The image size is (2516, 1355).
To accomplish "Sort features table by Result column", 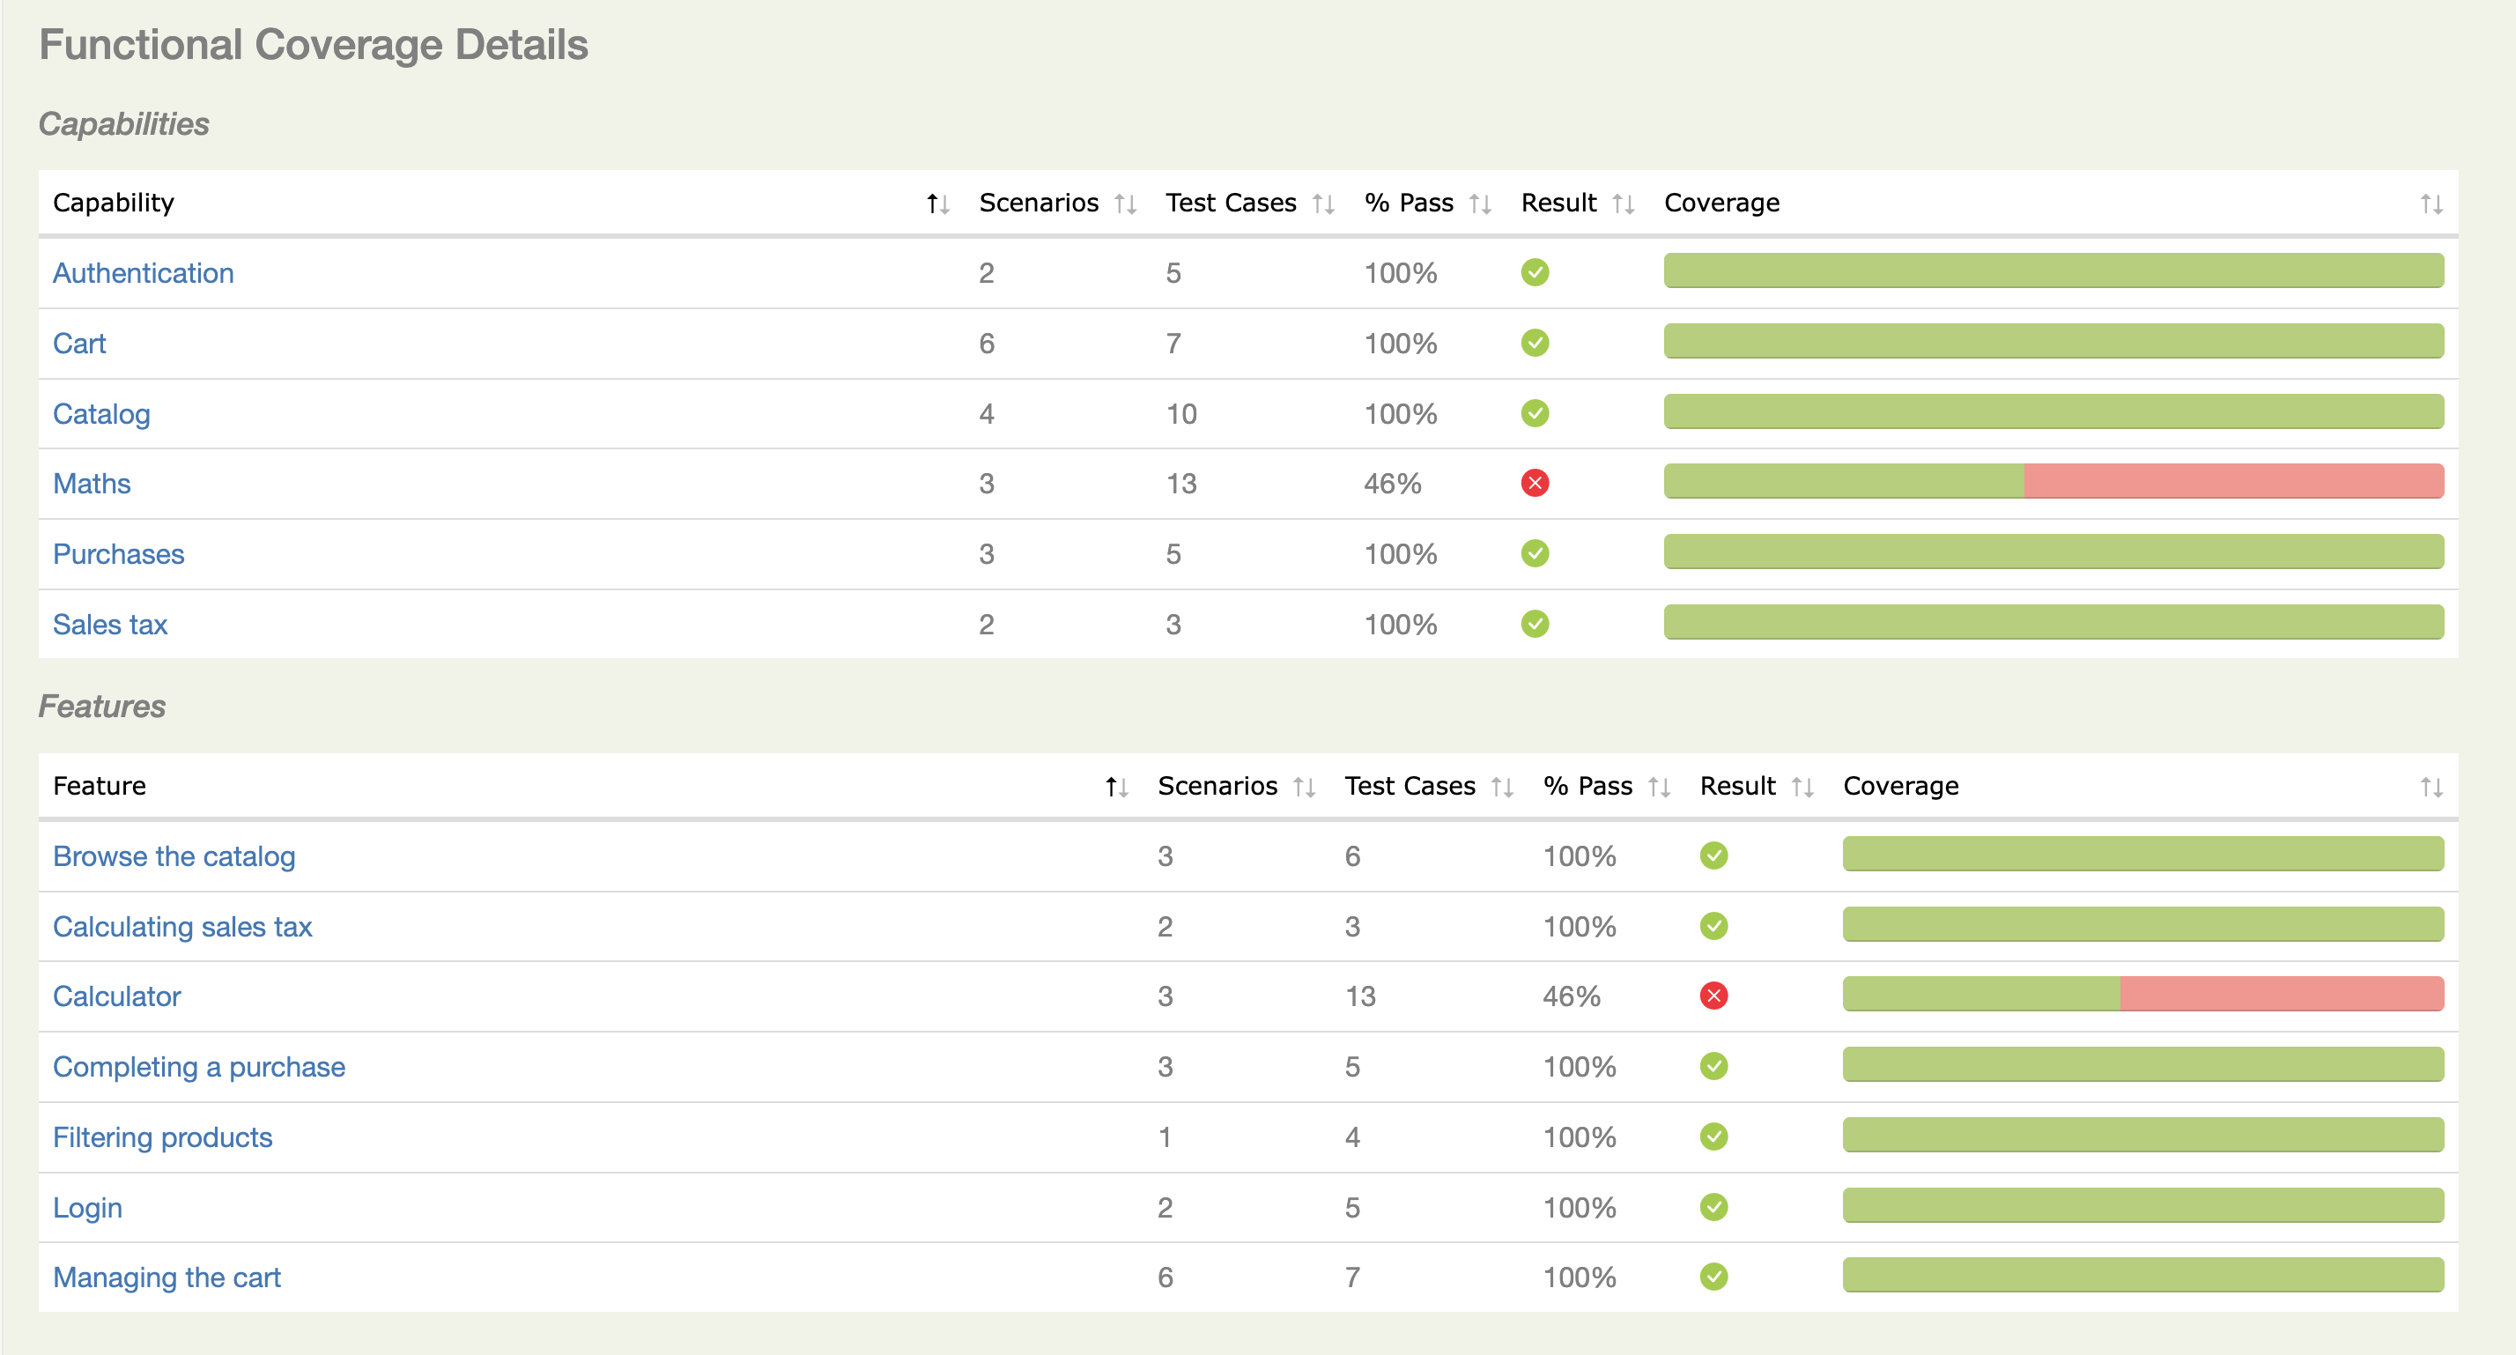I will pos(1802,788).
